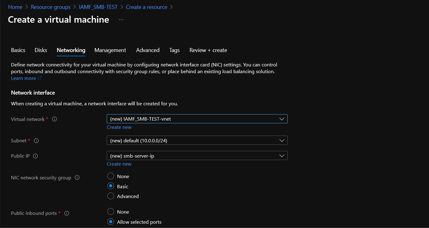Click the Virtual network field label
Screen dimensions: 429x228
point(28,119)
